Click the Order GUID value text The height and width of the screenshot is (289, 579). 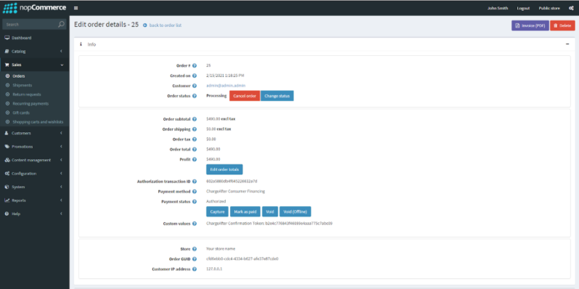click(242, 259)
